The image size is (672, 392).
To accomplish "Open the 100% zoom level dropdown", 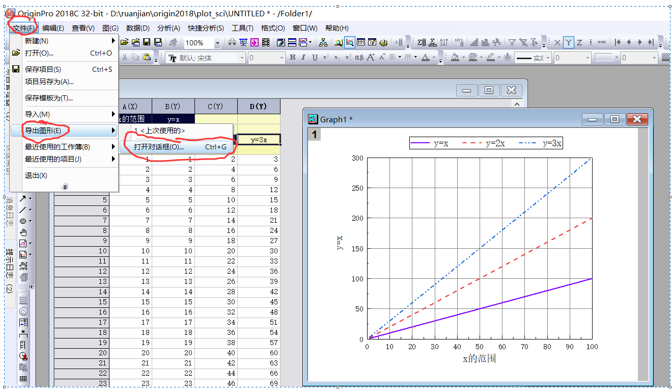I will [x=217, y=43].
